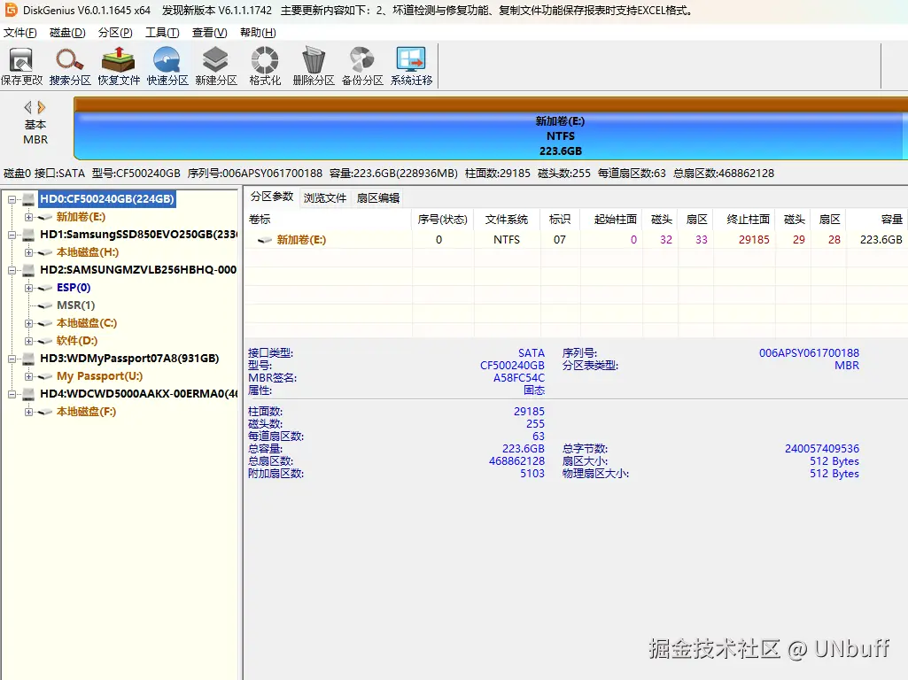Image resolution: width=908 pixels, height=680 pixels.
Task: Expand the 新加卷(E:) tree node
Action: tap(28, 217)
